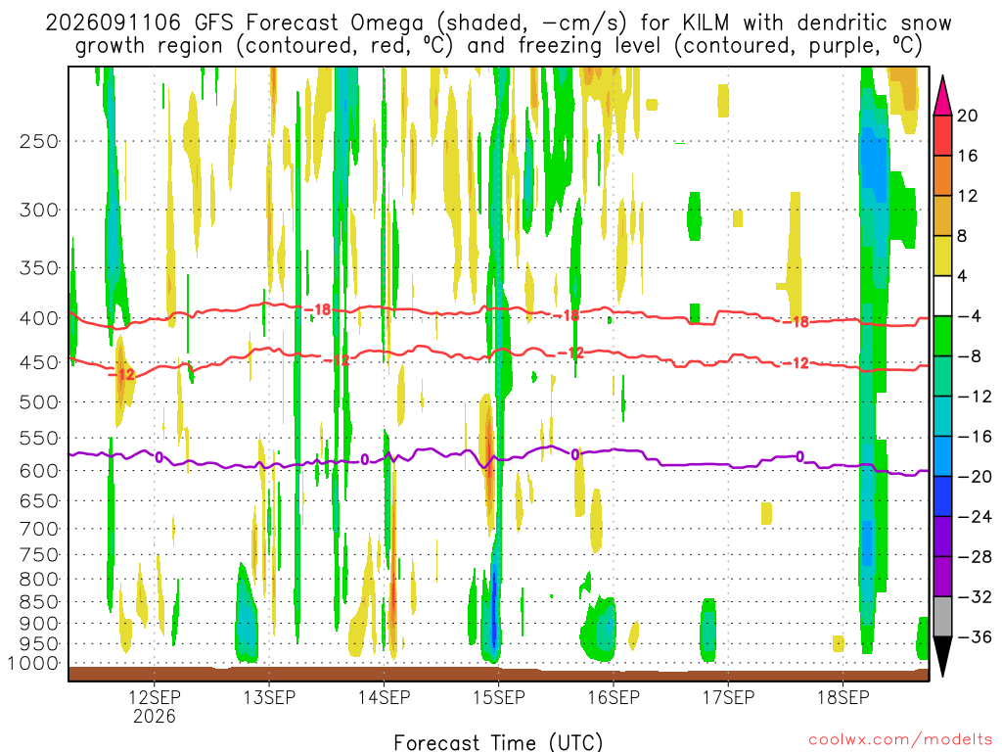The image size is (1002, 752).
Task: Select the red colorbar swatch near 20
Action: point(942,135)
